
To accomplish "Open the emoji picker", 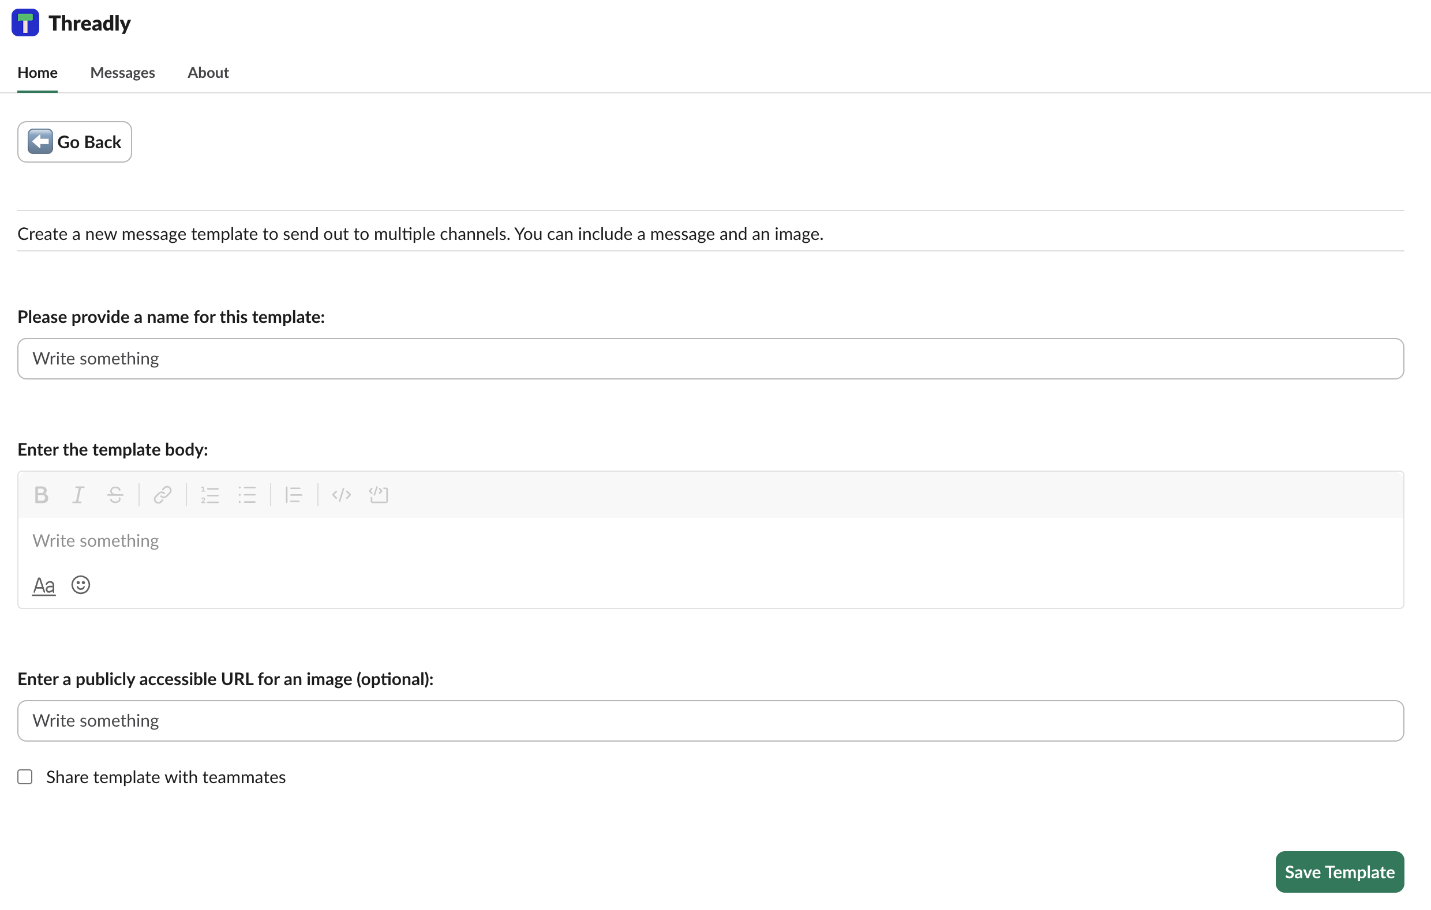I will [80, 585].
